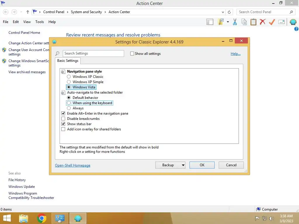This screenshot has width=299, height=224.
Task: Click the Action Center flag tray icon
Action: (258, 218)
